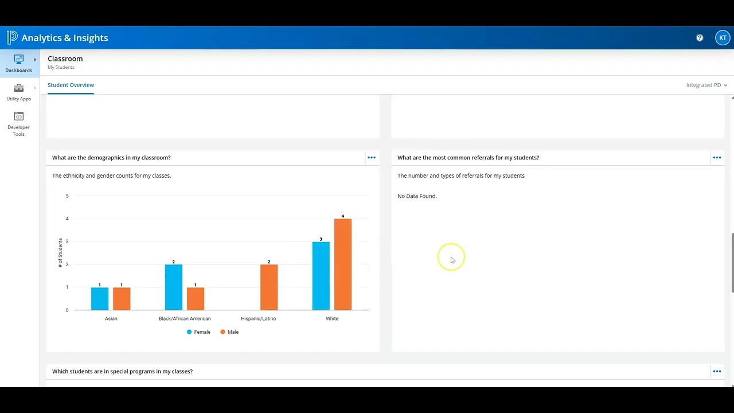
Task: Click the Black/African American female bar
Action: [174, 287]
